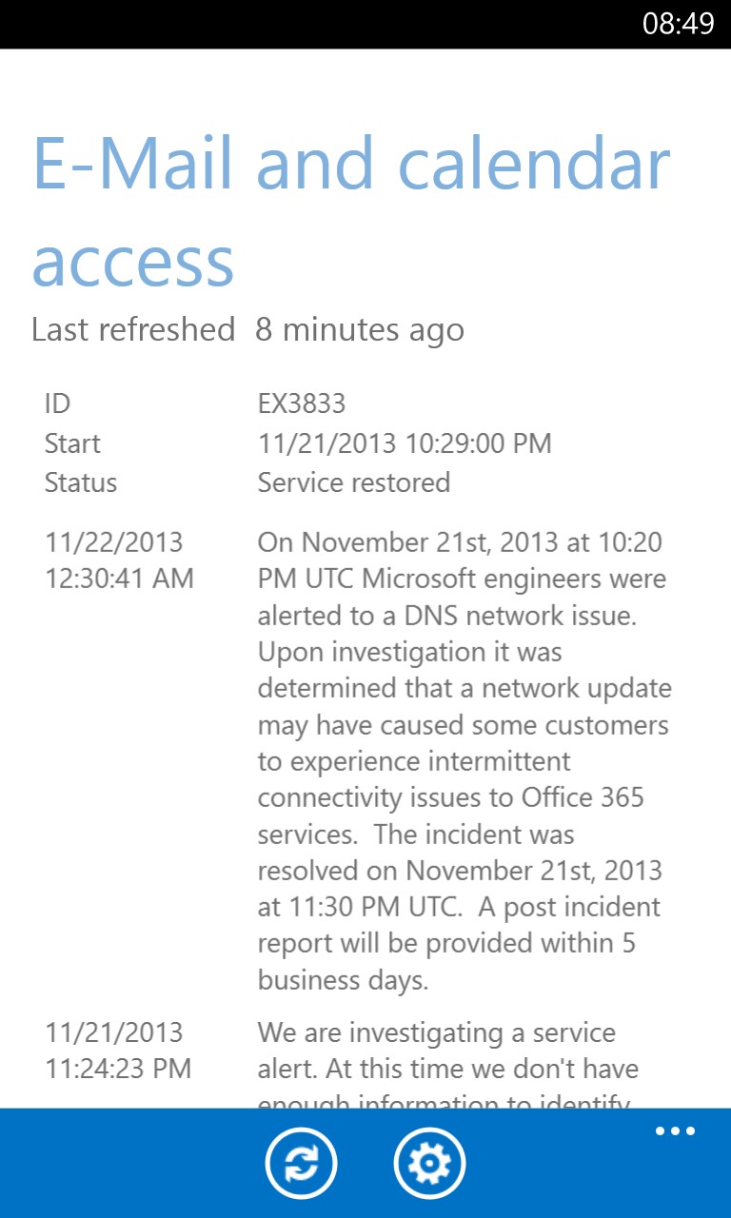
Task: Tap the 'Upon investigation it was' line
Action: (x=410, y=652)
